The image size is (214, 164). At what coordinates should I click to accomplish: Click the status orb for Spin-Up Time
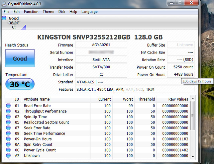tap(8, 117)
